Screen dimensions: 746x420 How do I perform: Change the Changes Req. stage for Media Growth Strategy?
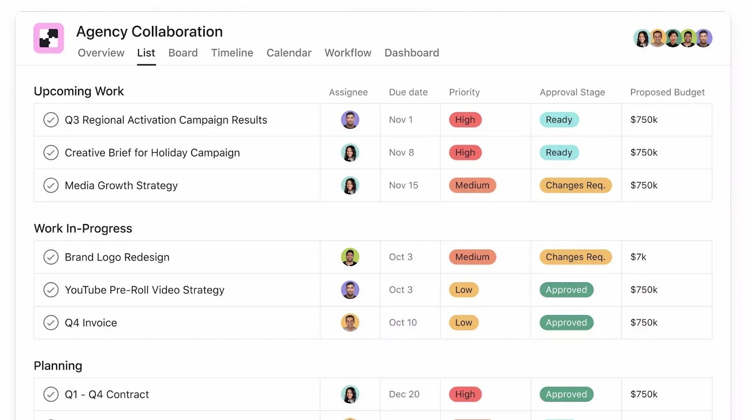576,185
